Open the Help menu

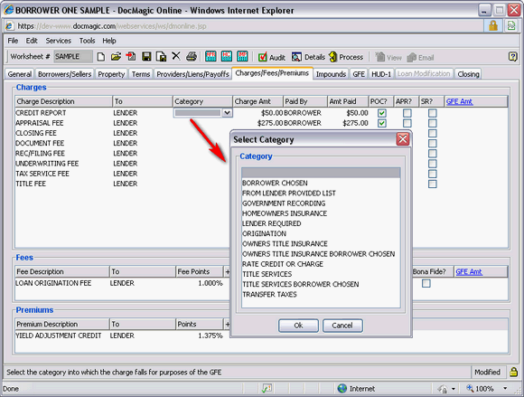point(109,41)
